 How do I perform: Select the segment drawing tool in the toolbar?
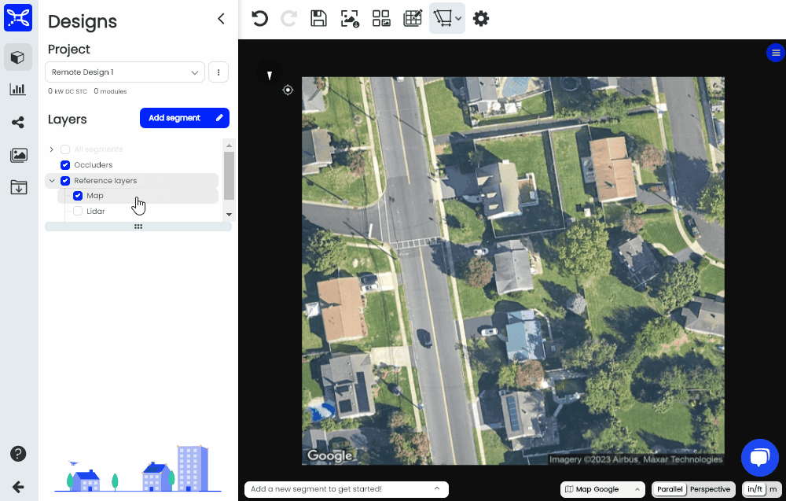click(x=443, y=18)
